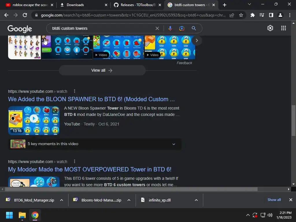Screen dimensions: 296x222
Task: Open BTD6_Mod_Manager.zip download
Action: tap(30, 200)
